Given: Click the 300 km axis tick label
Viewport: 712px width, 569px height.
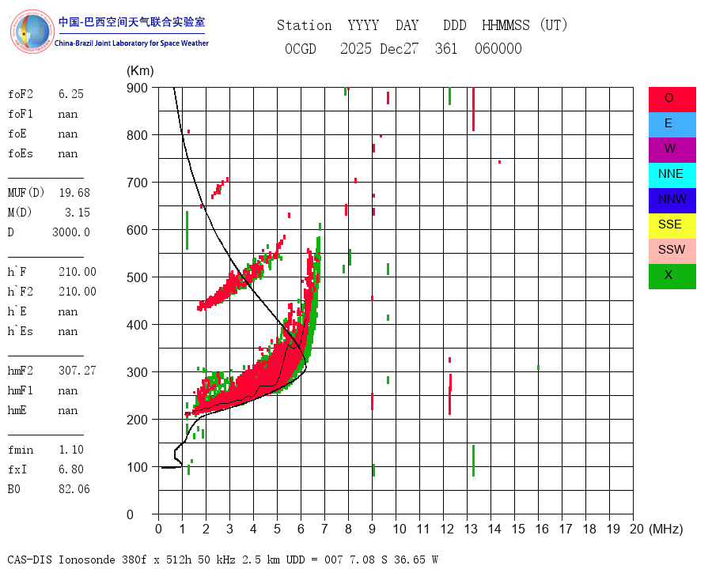Looking at the screenshot, I should [137, 372].
